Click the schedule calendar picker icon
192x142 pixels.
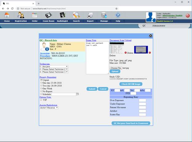point(78,94)
